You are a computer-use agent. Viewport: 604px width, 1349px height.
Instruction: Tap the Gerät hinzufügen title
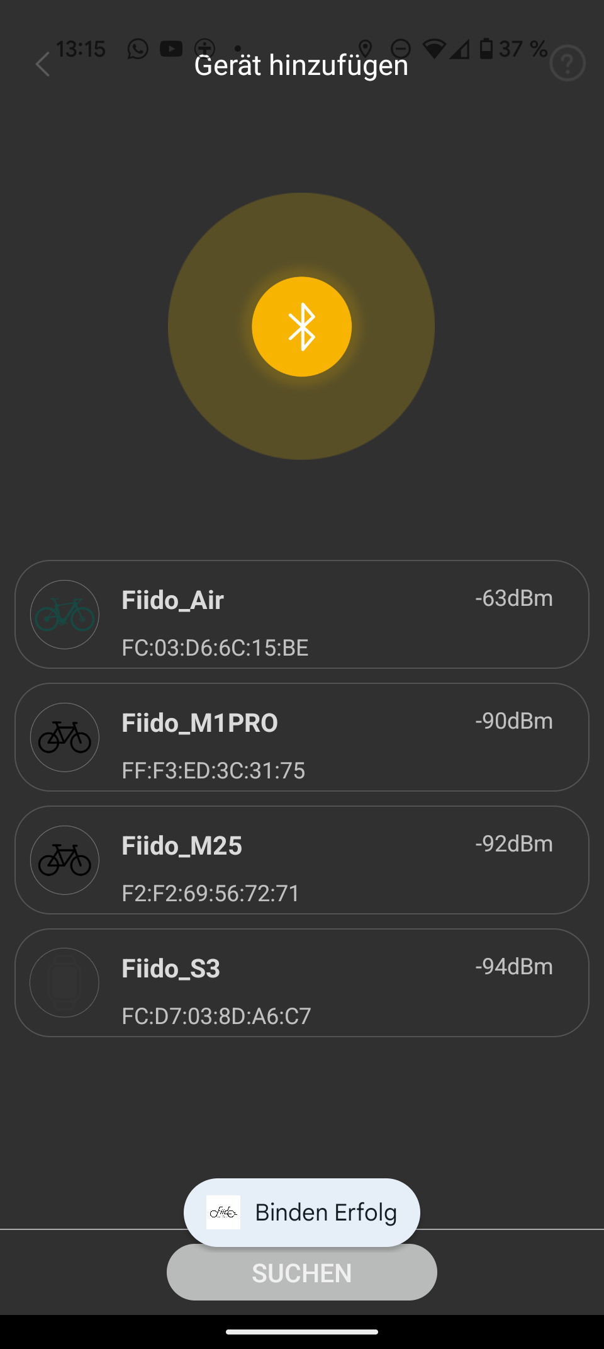coord(301,65)
